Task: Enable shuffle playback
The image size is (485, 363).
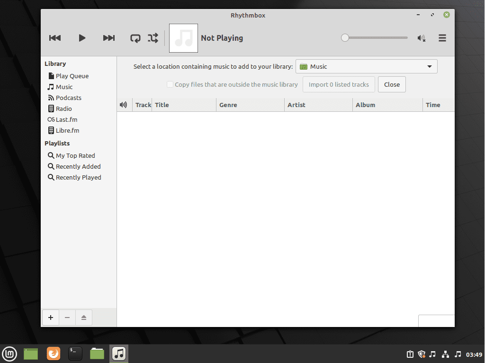Action: [153, 38]
